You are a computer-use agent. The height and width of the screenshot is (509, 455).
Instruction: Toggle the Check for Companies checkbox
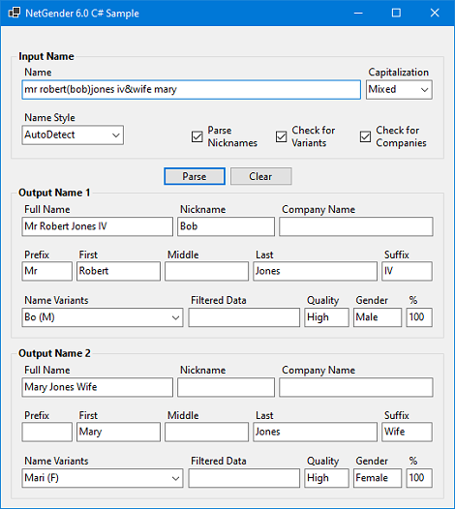pyautogui.click(x=365, y=136)
